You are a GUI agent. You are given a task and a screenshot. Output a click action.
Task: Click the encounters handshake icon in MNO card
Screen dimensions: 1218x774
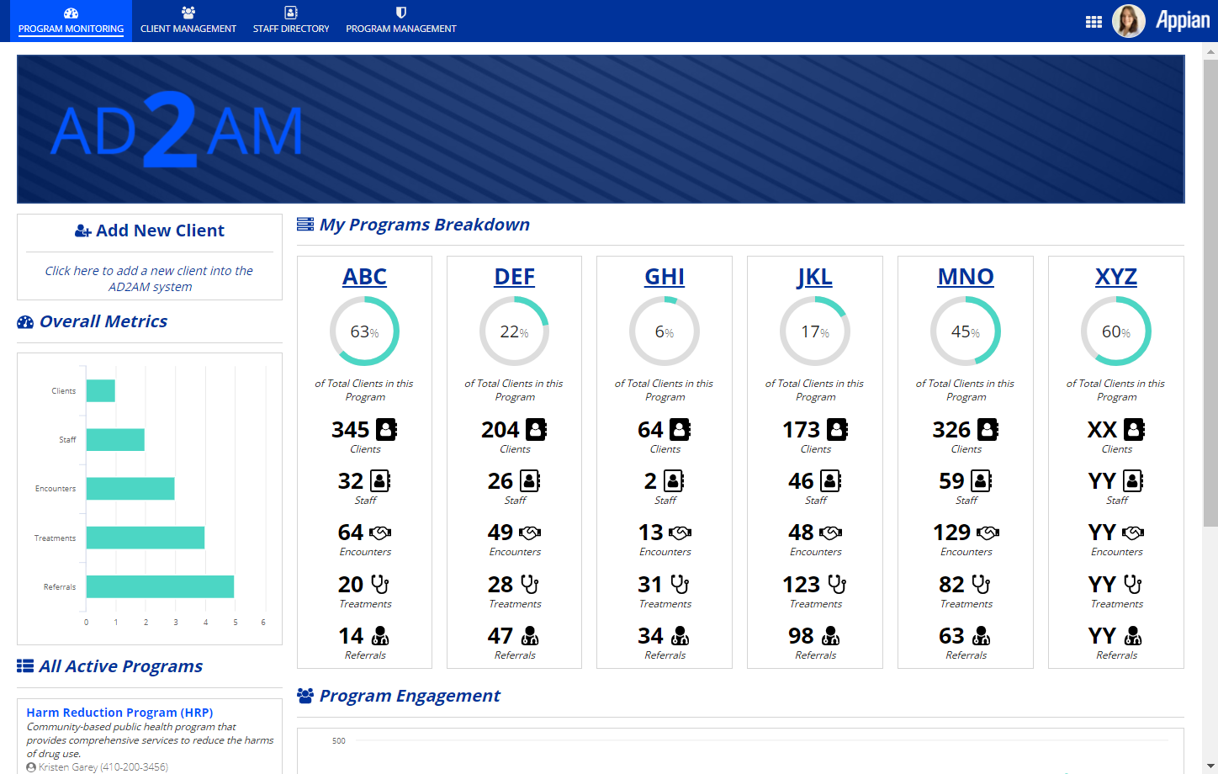point(988,533)
